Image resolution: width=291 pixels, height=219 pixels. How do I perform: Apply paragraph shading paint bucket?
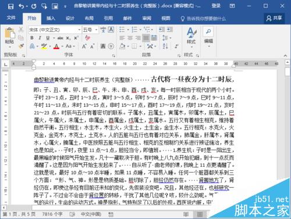(x=123, y=46)
